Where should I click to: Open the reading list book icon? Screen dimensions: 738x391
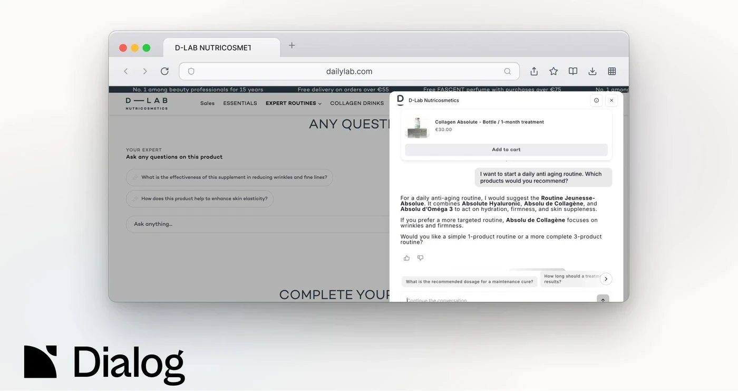pyautogui.click(x=573, y=71)
